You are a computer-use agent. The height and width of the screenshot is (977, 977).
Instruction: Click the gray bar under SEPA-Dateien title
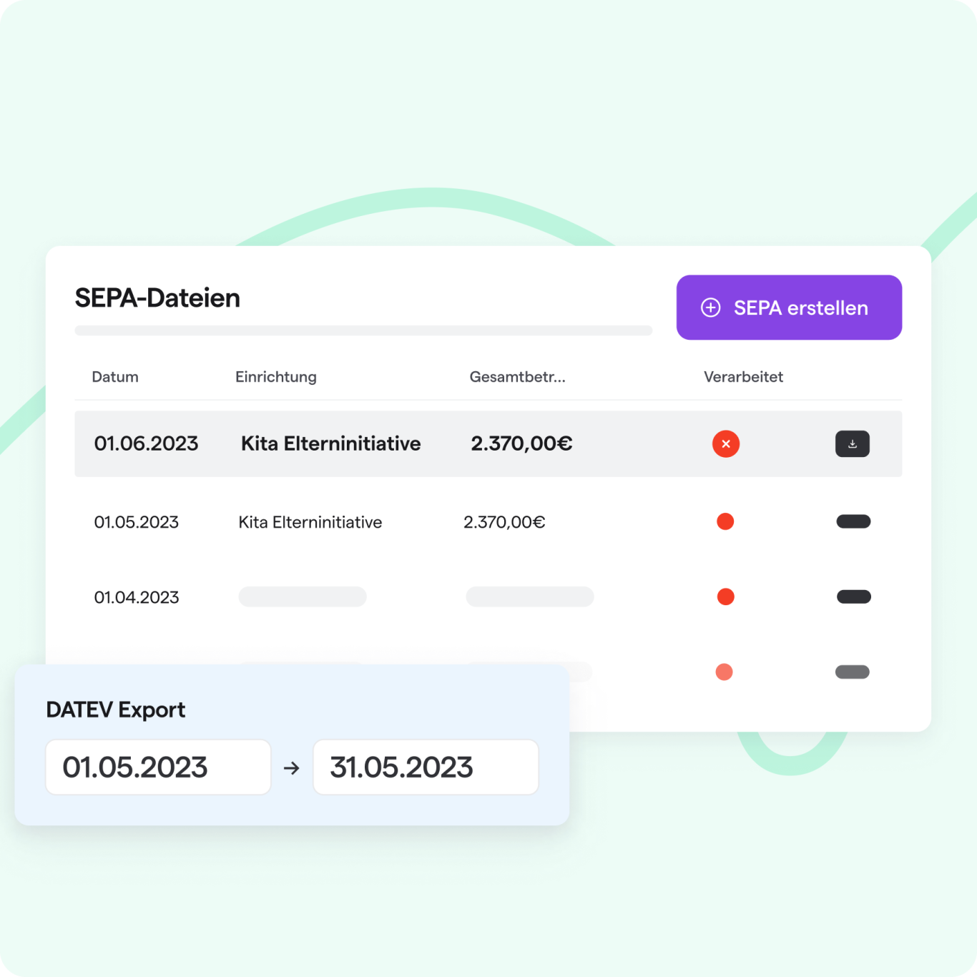[x=363, y=330]
